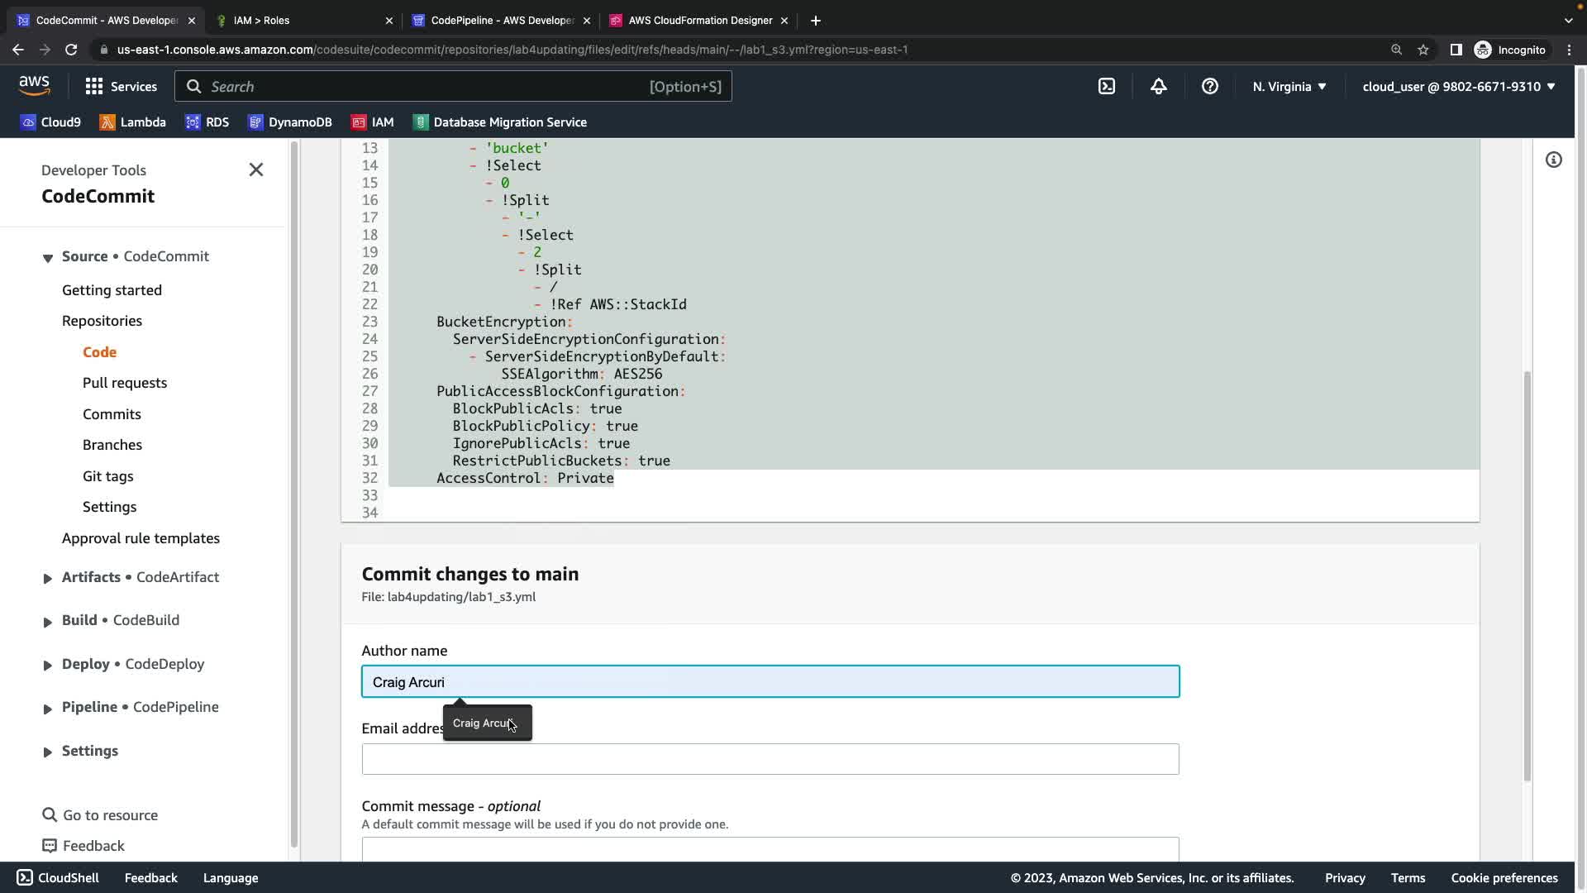
Task: Open the Services grid menu
Action: (121, 86)
